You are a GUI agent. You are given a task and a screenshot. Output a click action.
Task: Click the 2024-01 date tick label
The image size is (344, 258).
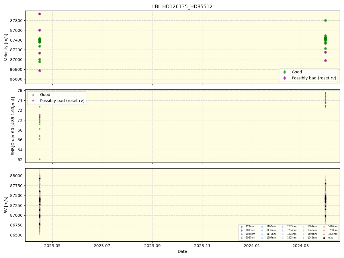252,245
